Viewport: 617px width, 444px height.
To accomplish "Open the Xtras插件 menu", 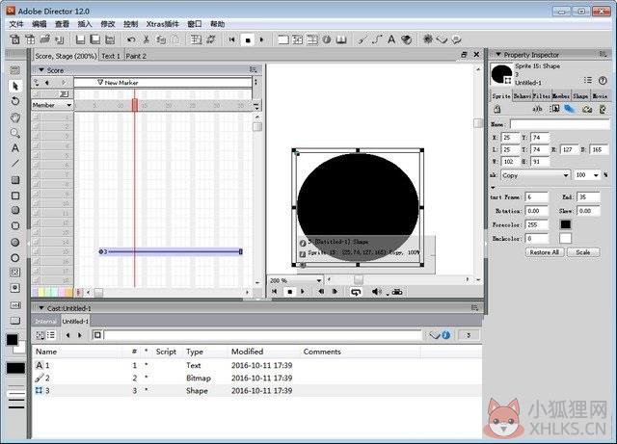I will click(163, 24).
